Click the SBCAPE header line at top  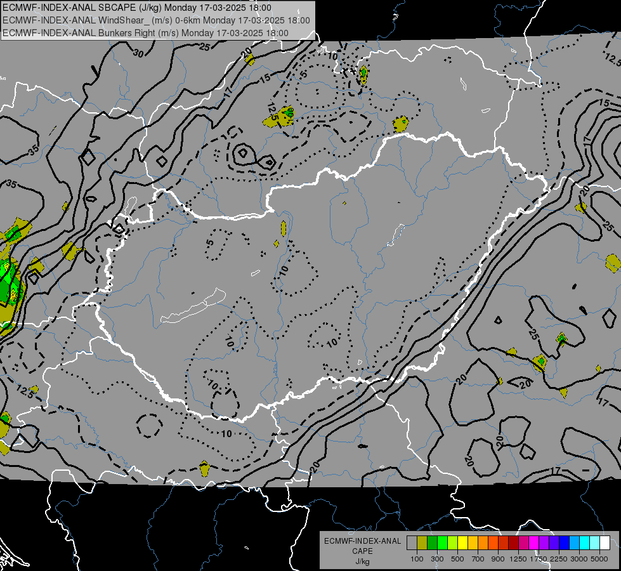pos(137,8)
